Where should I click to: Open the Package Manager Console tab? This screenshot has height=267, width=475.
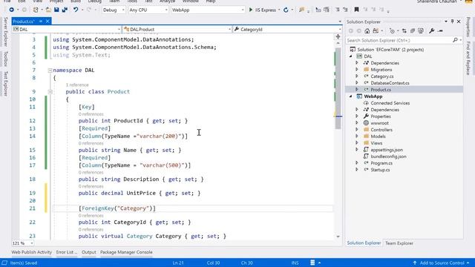[126, 252]
